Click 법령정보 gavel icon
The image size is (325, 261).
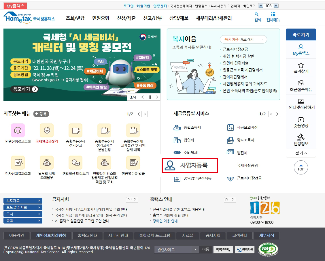301,137
